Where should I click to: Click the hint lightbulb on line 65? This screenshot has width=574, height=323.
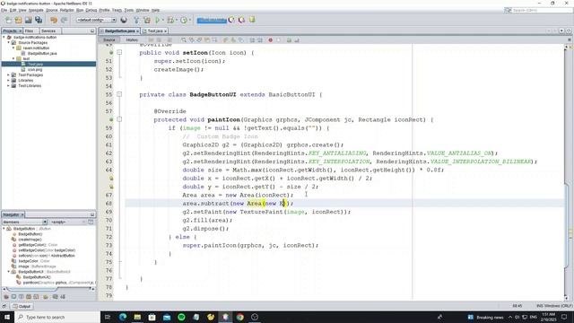point(111,179)
